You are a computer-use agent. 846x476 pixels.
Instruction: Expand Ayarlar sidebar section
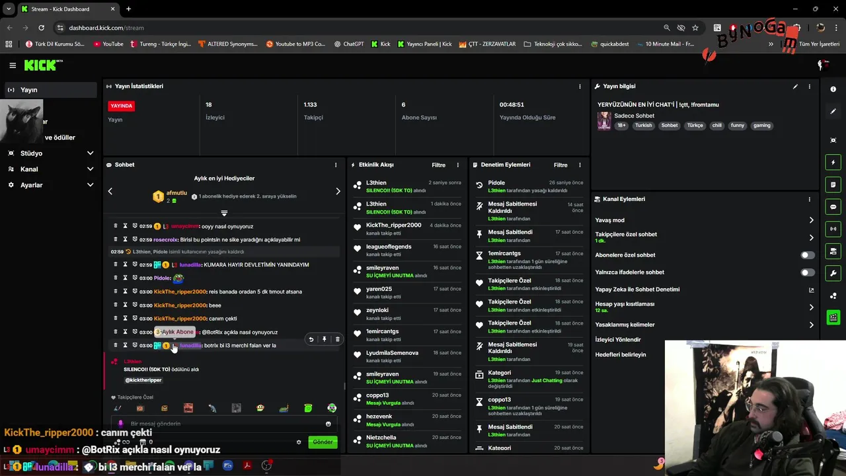(91, 185)
